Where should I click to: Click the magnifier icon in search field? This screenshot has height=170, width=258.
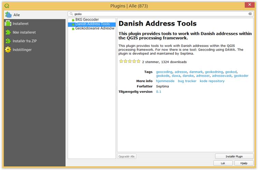(71, 14)
